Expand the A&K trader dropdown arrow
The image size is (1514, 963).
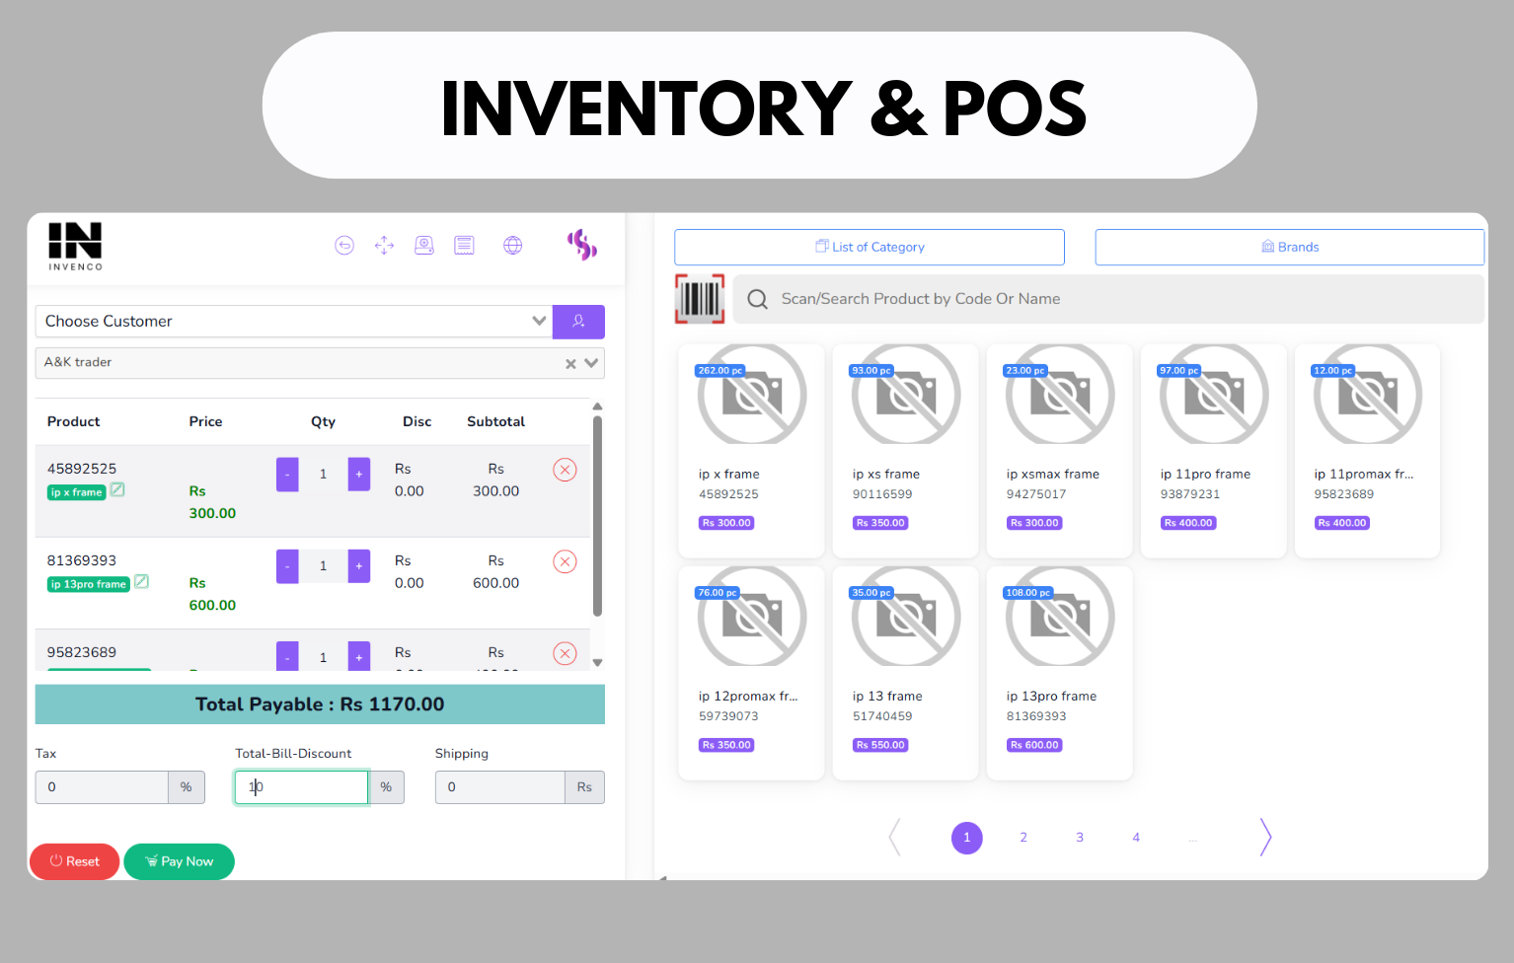pyautogui.click(x=591, y=363)
